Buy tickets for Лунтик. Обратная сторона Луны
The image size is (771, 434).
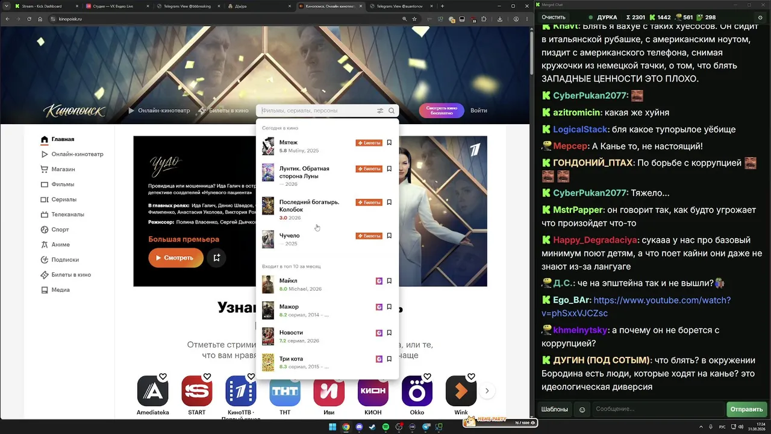[x=369, y=169]
